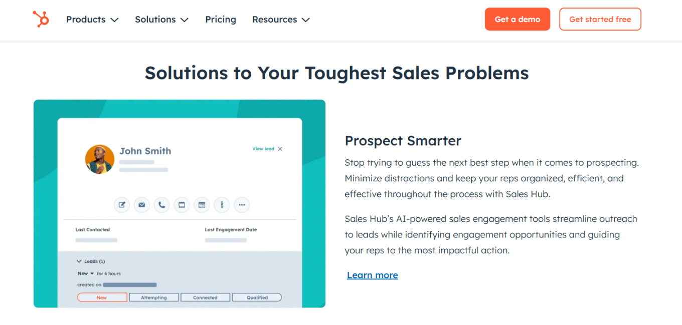Click the HubSpot sprocket logo

click(x=40, y=19)
